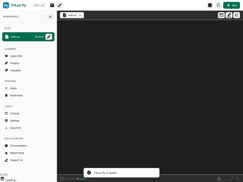
Task: Click the Notes lines icon
Action: click(6, 88)
